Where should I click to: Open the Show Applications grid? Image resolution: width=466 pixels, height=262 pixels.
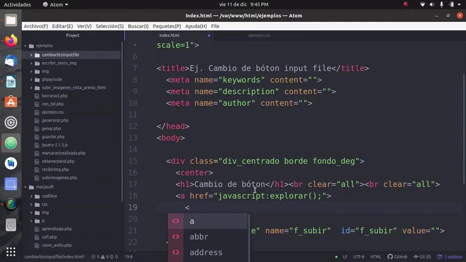pyautogui.click(x=11, y=252)
